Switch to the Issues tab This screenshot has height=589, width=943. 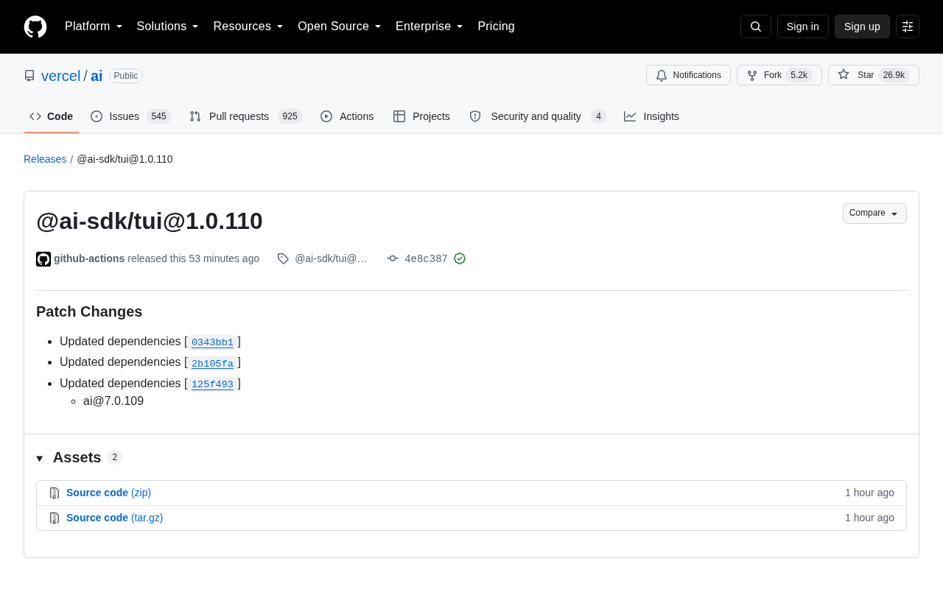(131, 116)
